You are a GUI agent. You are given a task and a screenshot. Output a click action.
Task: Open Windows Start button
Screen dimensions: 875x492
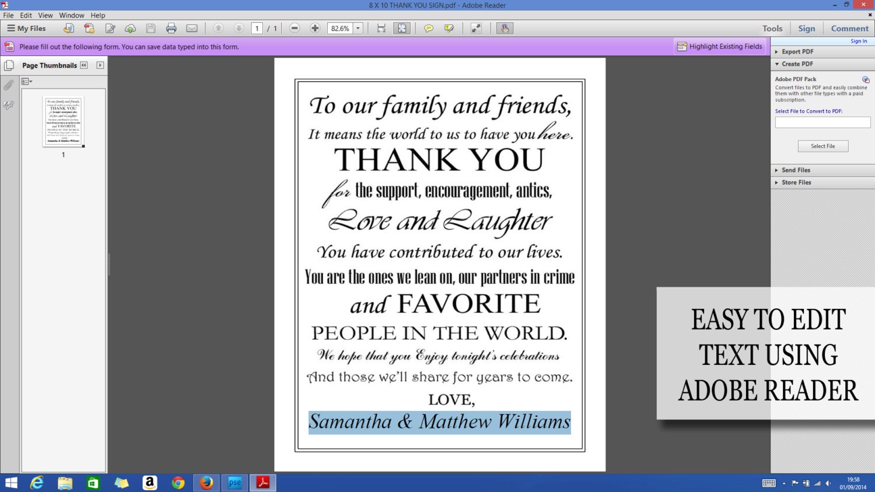click(11, 483)
